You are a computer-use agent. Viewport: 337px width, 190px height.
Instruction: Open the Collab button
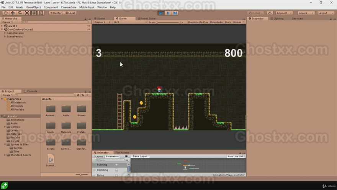(256, 13)
